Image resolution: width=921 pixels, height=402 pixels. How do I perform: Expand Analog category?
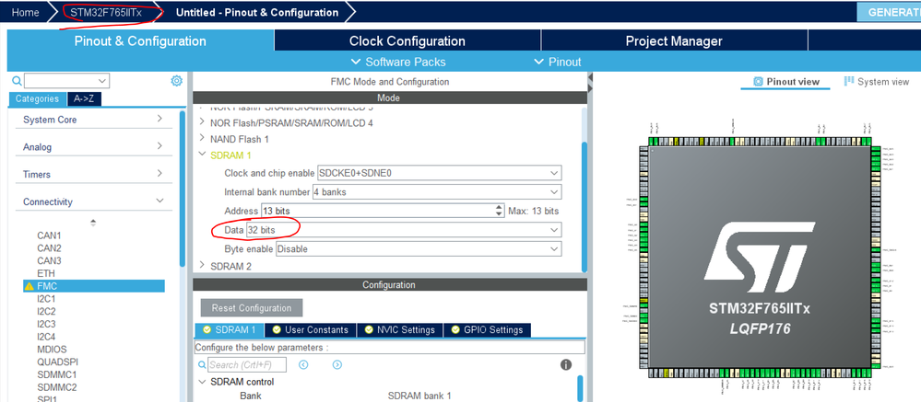click(x=93, y=146)
